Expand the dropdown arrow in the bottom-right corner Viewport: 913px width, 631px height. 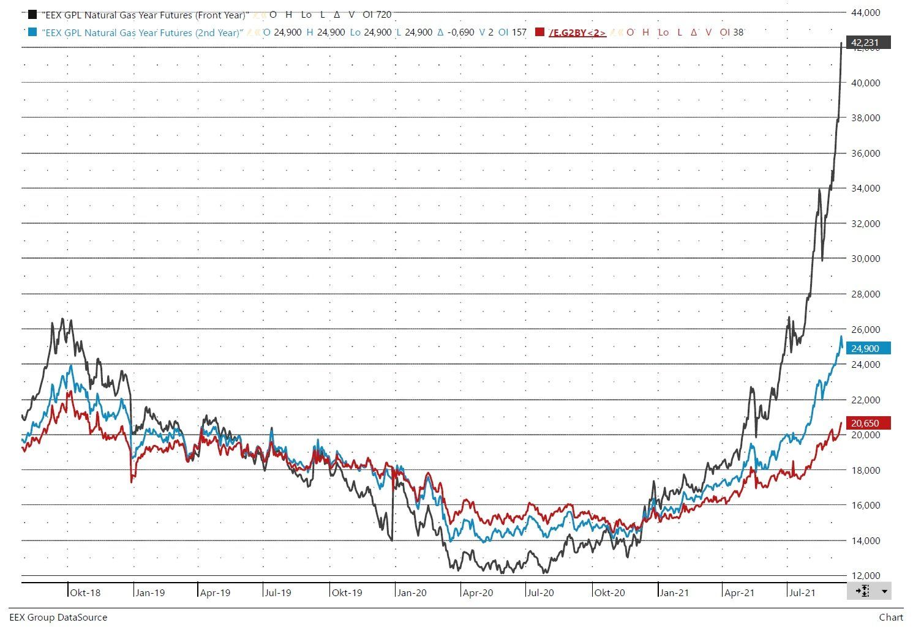pyautogui.click(x=884, y=592)
